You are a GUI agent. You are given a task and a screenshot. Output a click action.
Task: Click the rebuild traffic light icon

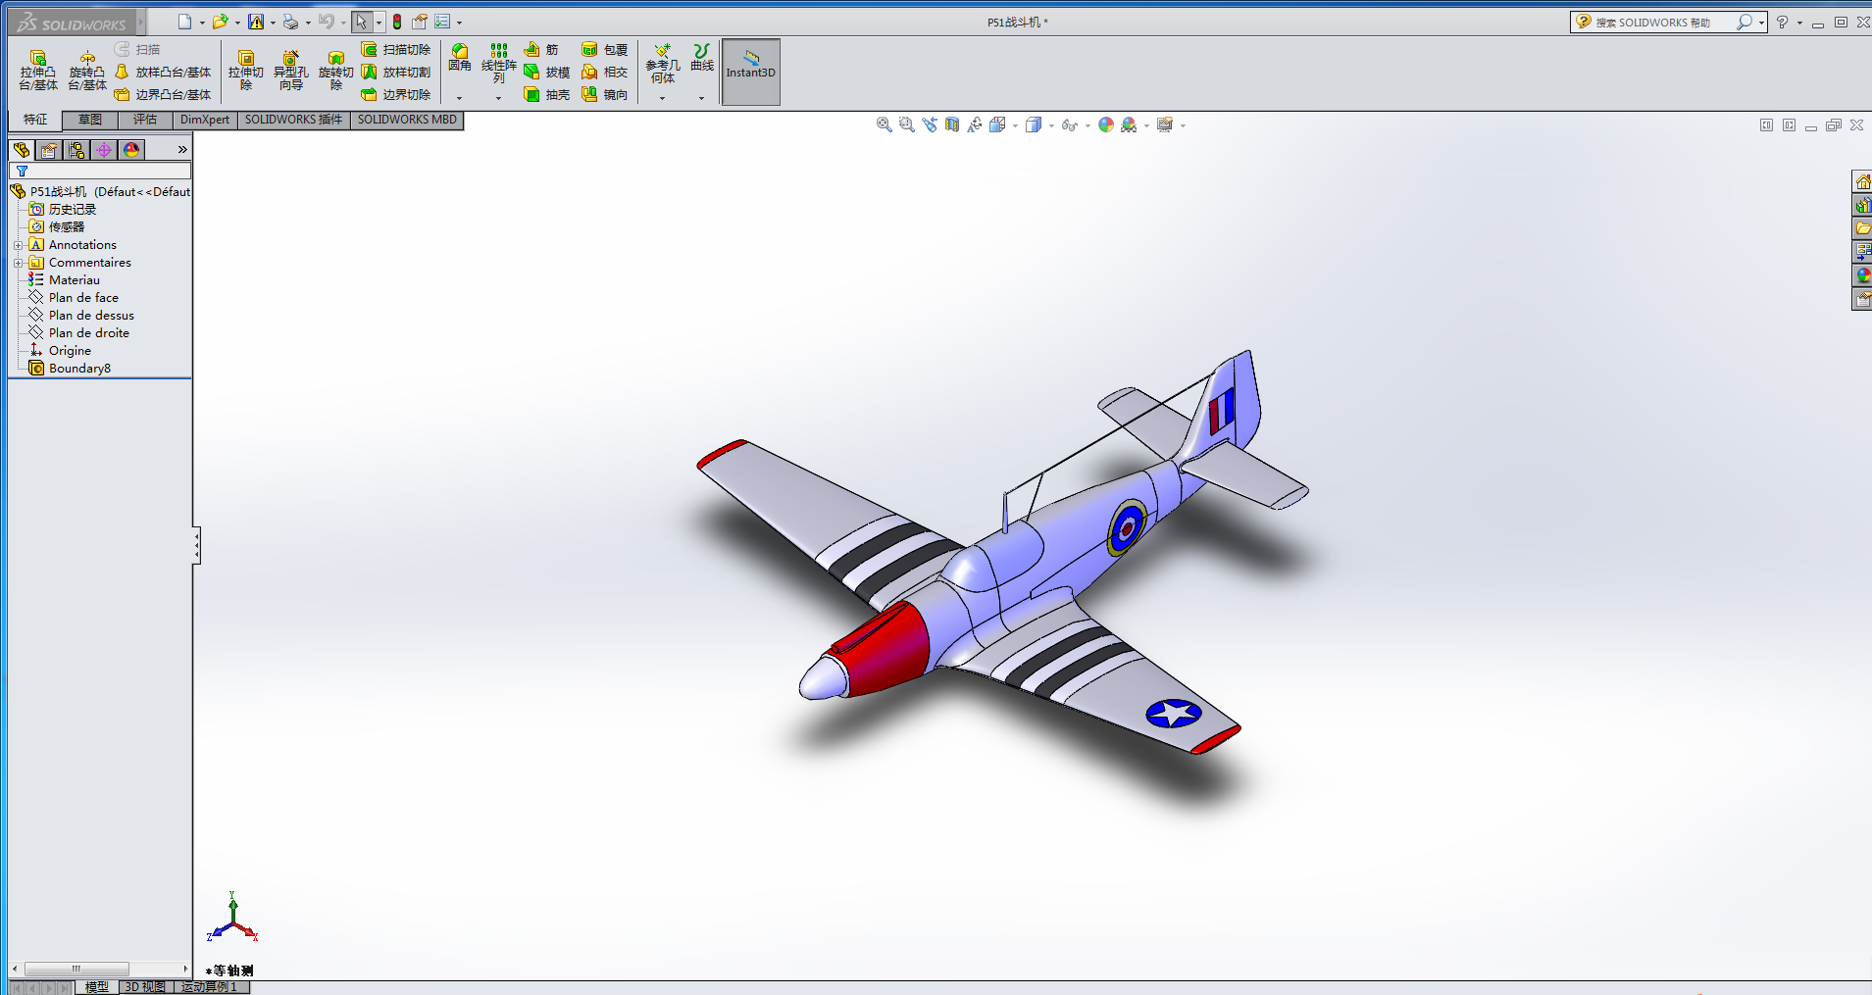point(397,22)
